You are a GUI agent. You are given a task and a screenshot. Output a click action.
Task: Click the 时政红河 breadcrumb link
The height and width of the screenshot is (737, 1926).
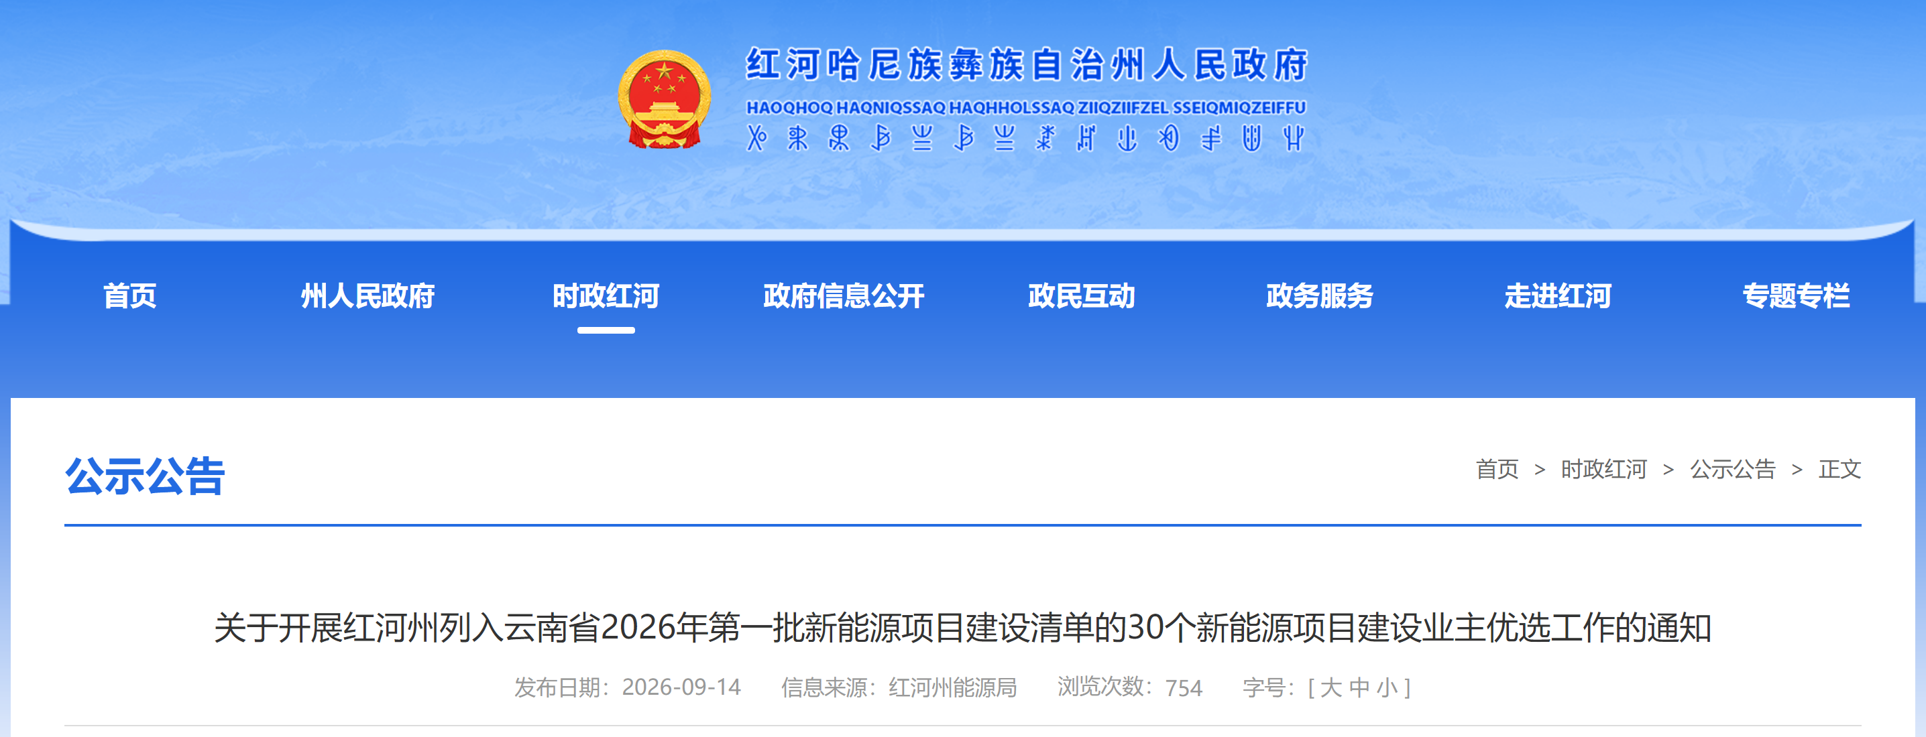tap(1603, 470)
